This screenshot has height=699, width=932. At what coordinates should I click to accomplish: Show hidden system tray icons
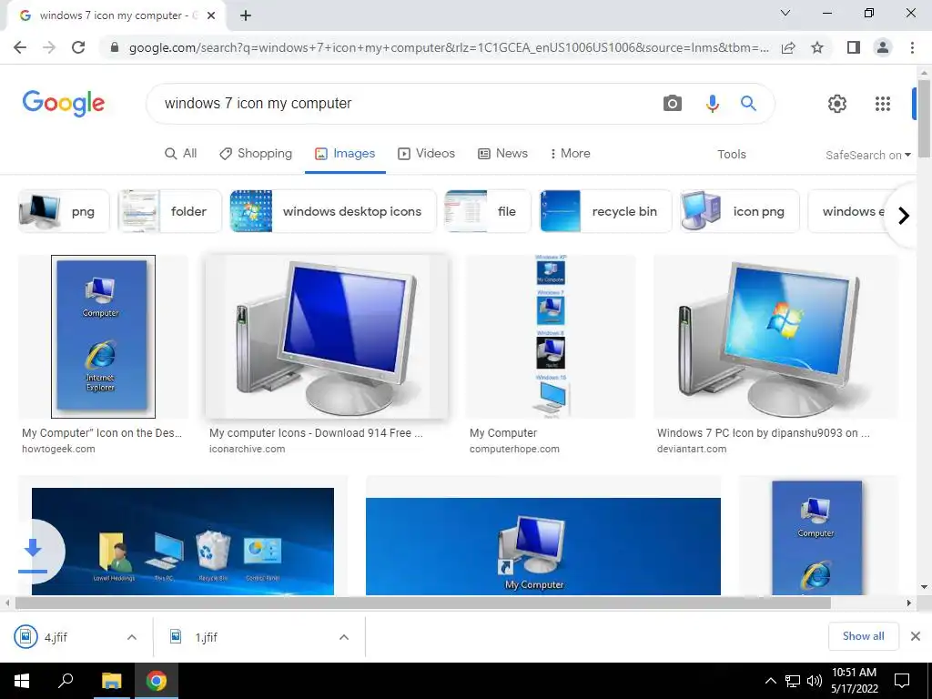tap(770, 681)
